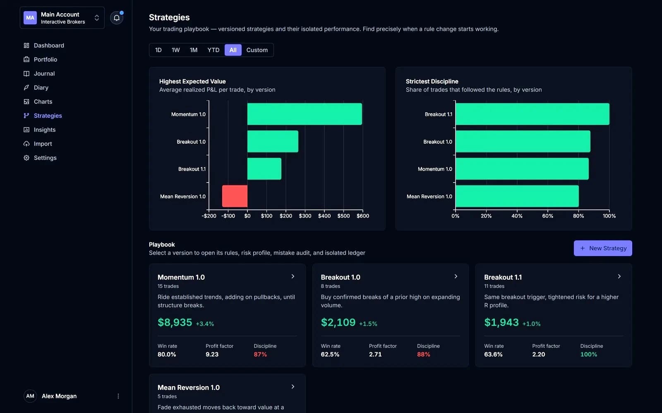Click the Strategies branch icon

click(26, 116)
